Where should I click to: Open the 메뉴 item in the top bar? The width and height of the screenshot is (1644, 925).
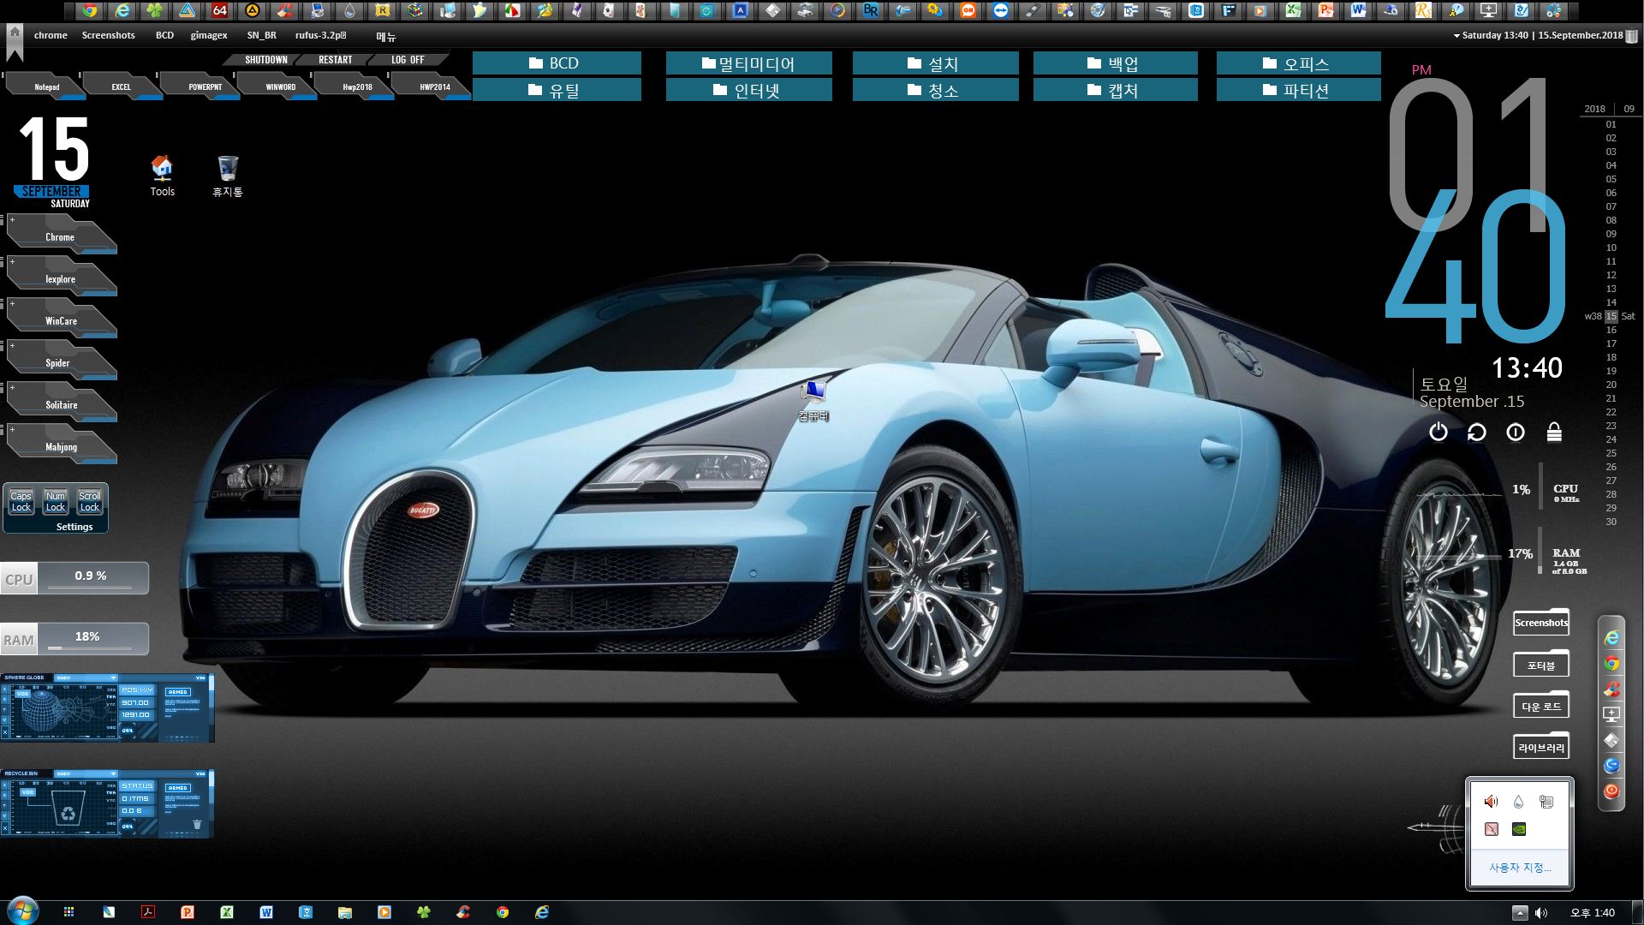[x=386, y=36]
